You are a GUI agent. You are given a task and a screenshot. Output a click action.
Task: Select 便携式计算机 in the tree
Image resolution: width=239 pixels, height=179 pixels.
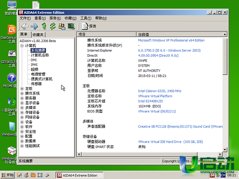click(x=41, y=79)
